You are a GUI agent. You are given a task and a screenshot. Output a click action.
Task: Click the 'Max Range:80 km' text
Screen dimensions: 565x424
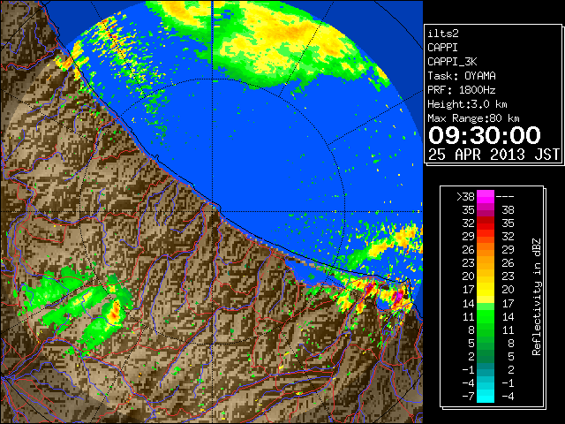pyautogui.click(x=473, y=118)
